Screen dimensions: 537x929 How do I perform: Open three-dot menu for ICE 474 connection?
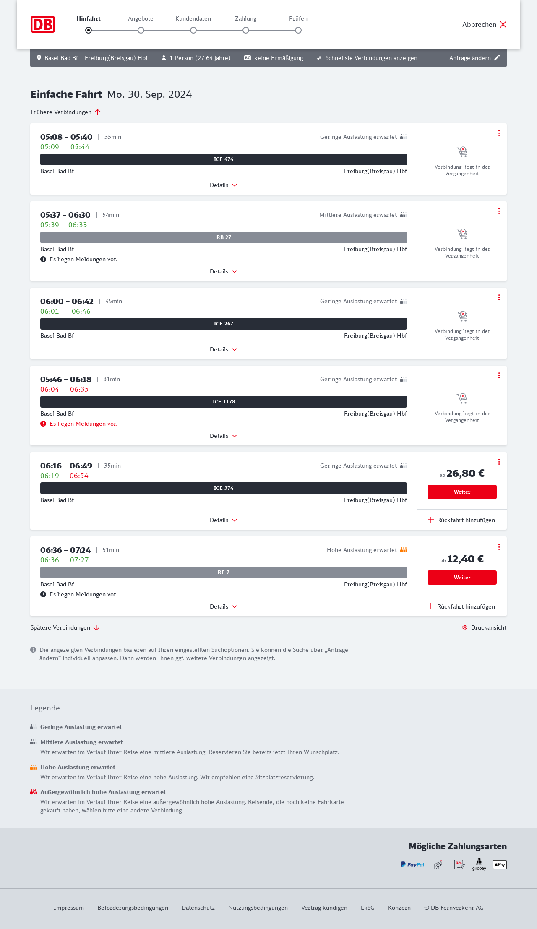pos(499,133)
